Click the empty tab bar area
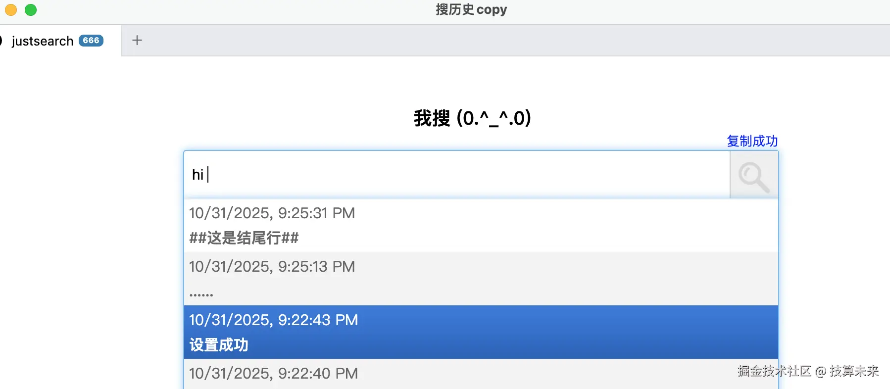Viewport: 890px width, 389px height. click(495, 40)
